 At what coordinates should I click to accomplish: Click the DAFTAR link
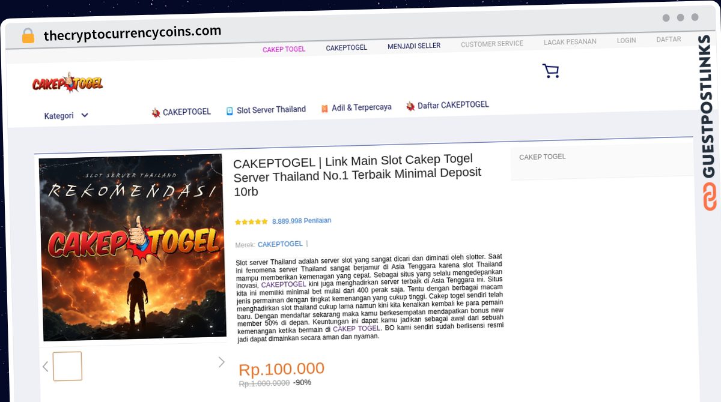pos(669,40)
